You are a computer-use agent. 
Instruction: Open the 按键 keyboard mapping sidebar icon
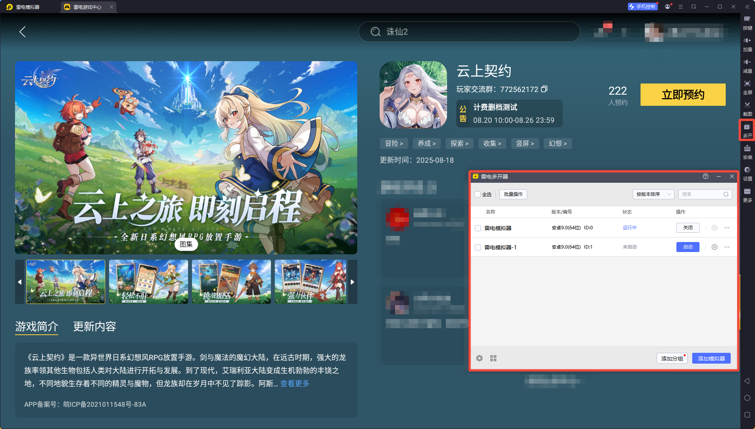tap(747, 23)
